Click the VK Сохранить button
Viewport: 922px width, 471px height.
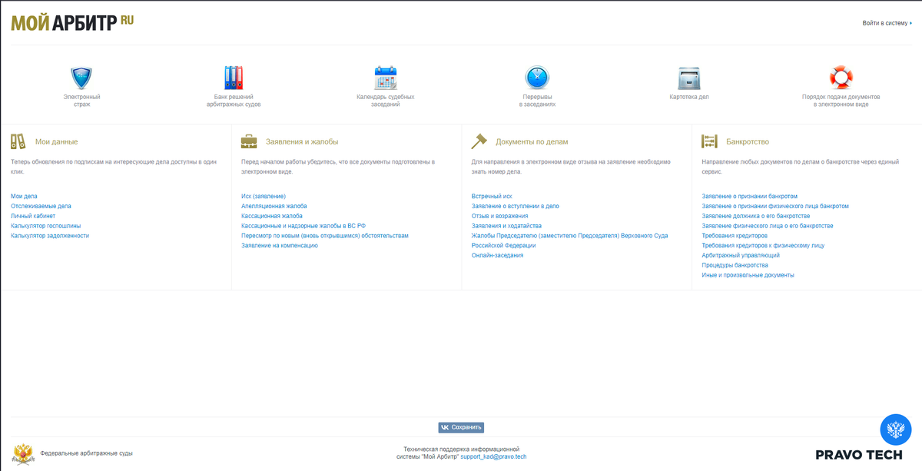[461, 427]
